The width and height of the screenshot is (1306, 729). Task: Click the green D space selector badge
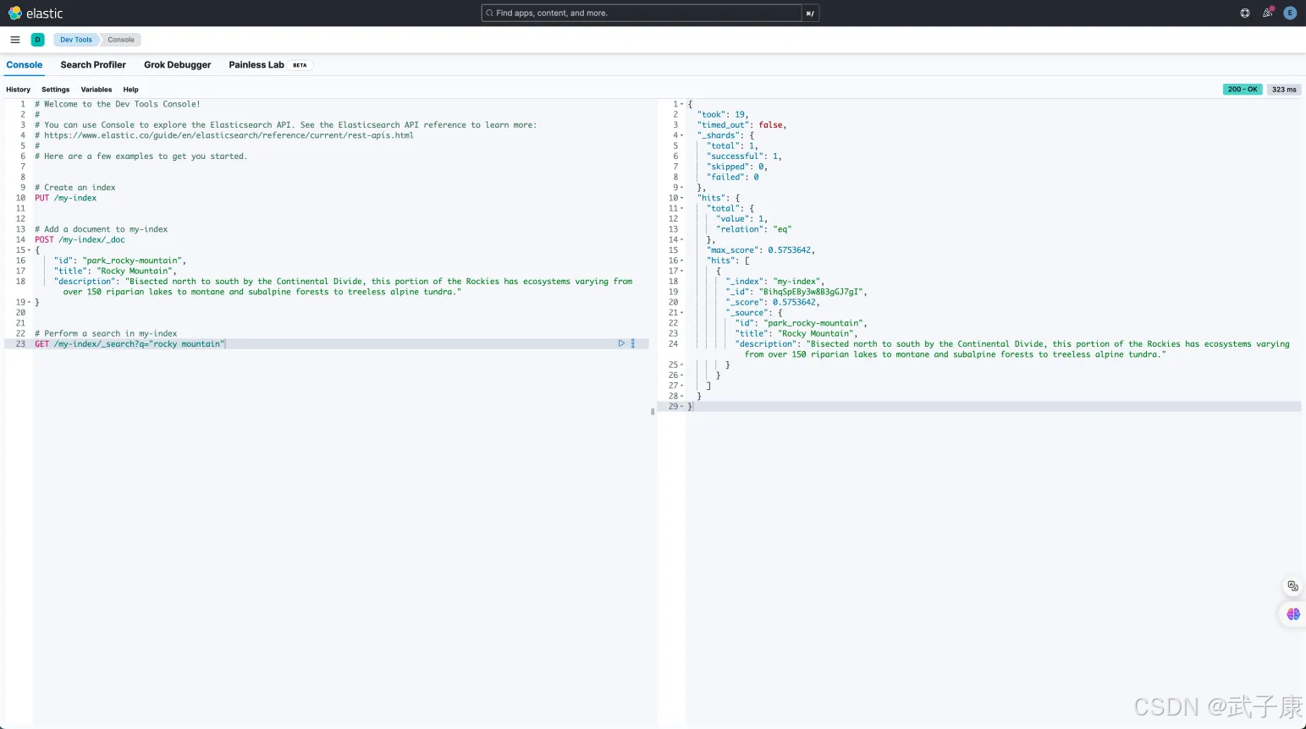(x=37, y=40)
